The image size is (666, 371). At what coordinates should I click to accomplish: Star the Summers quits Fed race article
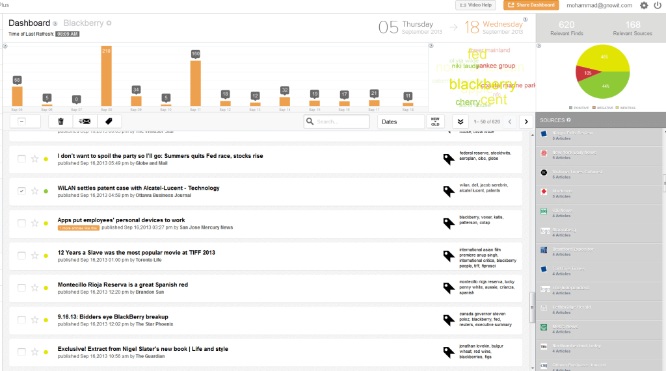click(x=35, y=159)
